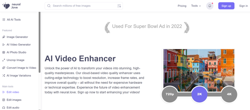Screen dimensions: 250x110
Task: Click the All AI Tools grid icon
Action: click(4, 20)
